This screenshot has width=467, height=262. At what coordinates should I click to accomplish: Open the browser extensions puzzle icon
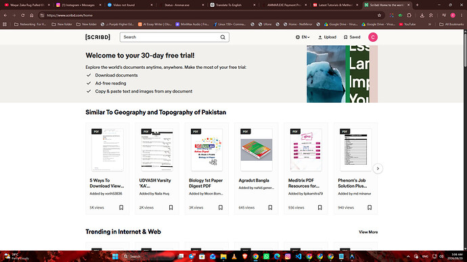click(409, 16)
